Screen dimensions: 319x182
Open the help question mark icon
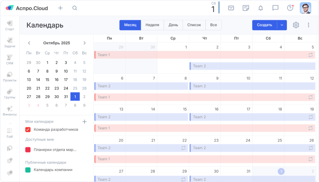click(290, 8)
